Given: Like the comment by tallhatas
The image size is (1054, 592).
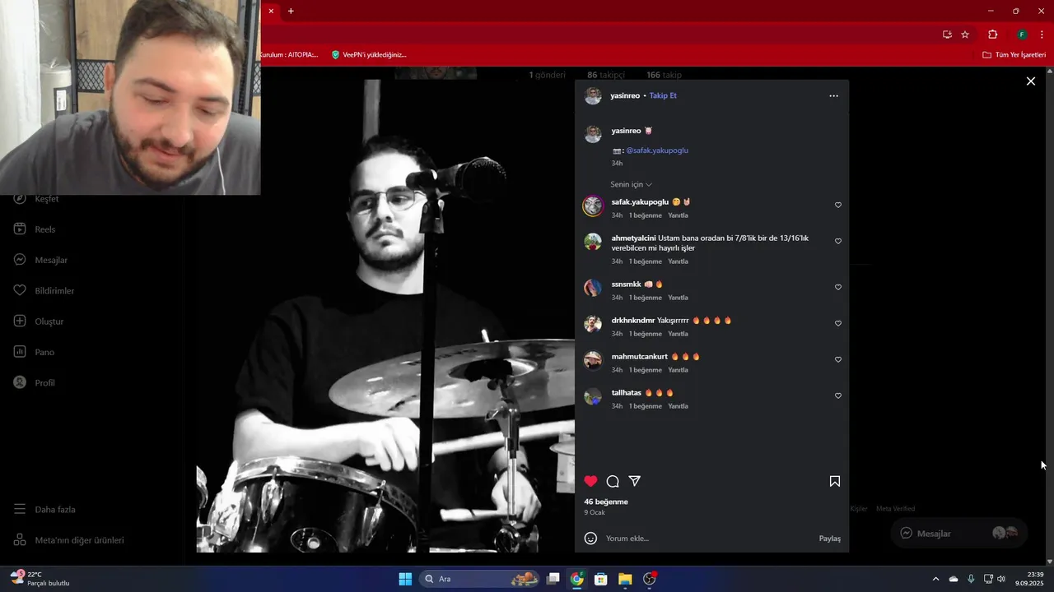Looking at the screenshot, I should click(838, 395).
